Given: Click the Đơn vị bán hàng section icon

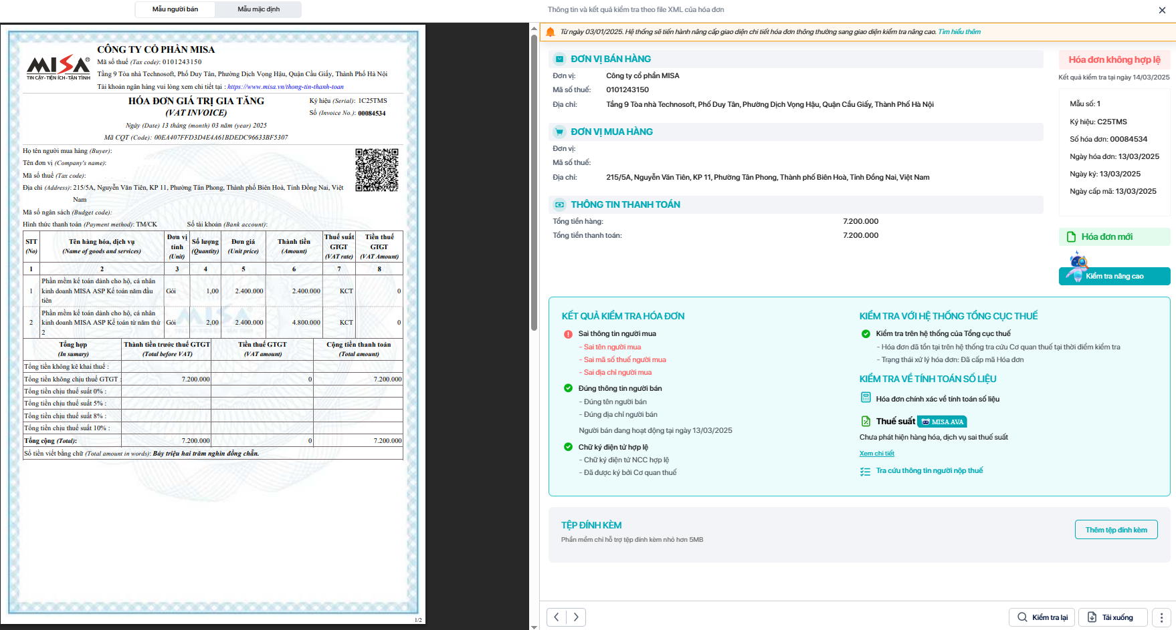Looking at the screenshot, I should [559, 59].
